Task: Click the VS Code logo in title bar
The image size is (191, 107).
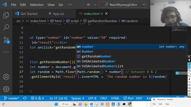Action: click(5, 5)
